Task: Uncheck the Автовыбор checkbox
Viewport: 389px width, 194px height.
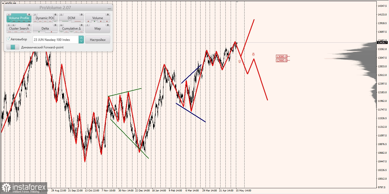Action: tap(8, 39)
